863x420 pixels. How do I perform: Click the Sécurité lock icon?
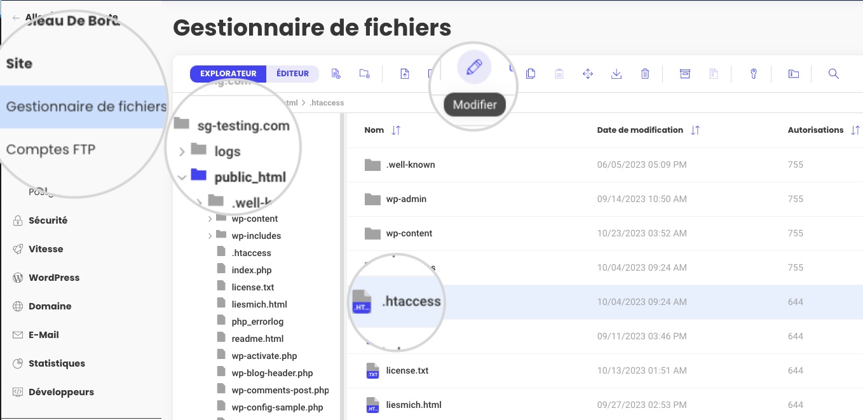coord(18,220)
